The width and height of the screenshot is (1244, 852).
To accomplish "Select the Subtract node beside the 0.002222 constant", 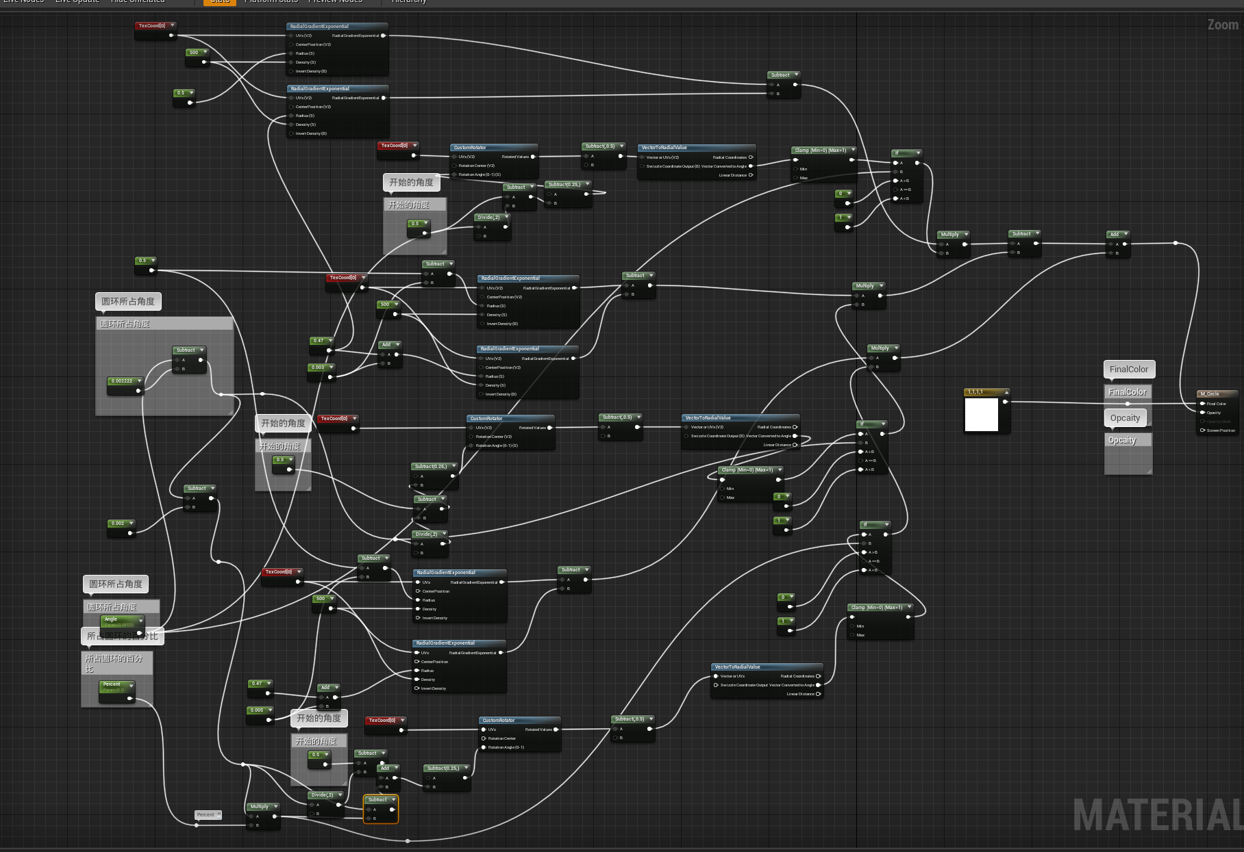I will click(x=189, y=359).
